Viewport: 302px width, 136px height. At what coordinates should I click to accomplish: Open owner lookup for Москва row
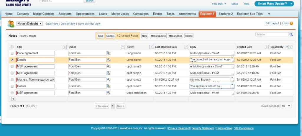tap(109, 79)
